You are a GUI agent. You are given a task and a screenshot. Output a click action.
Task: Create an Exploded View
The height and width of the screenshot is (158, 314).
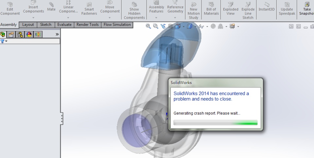tap(231, 9)
